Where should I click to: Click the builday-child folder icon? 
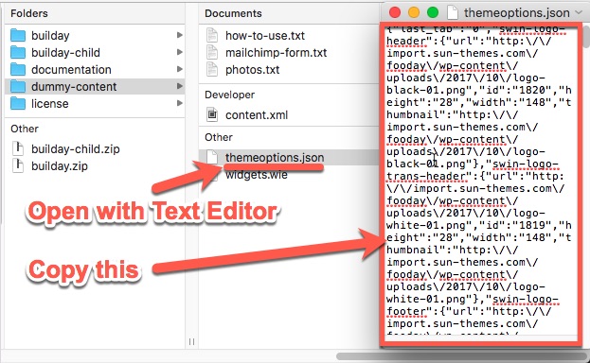pyautogui.click(x=18, y=52)
